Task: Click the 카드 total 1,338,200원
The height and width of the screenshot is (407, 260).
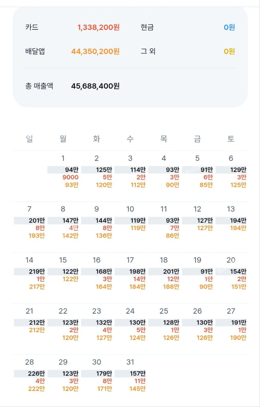Action: [x=99, y=28]
